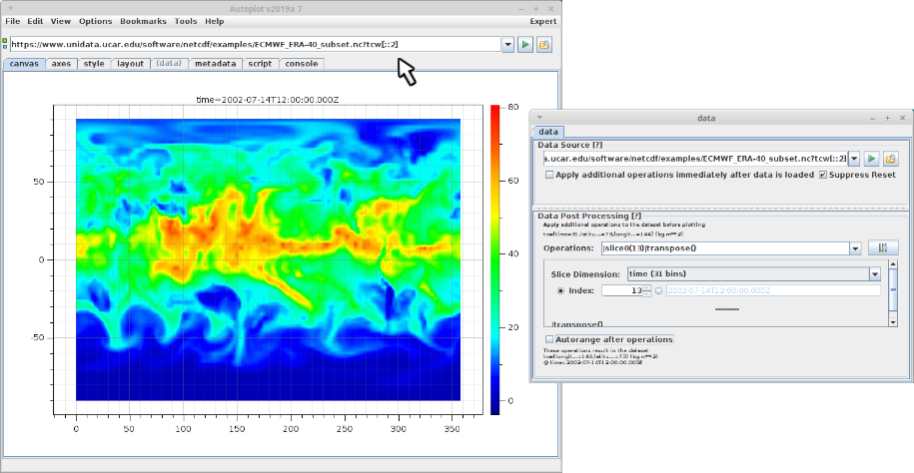914x473 pixels.
Task: Switch to the console tab
Action: point(302,64)
